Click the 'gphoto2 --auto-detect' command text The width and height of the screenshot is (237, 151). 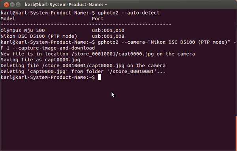point(129,13)
